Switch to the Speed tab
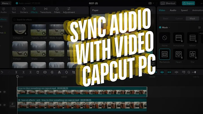 (184, 10)
